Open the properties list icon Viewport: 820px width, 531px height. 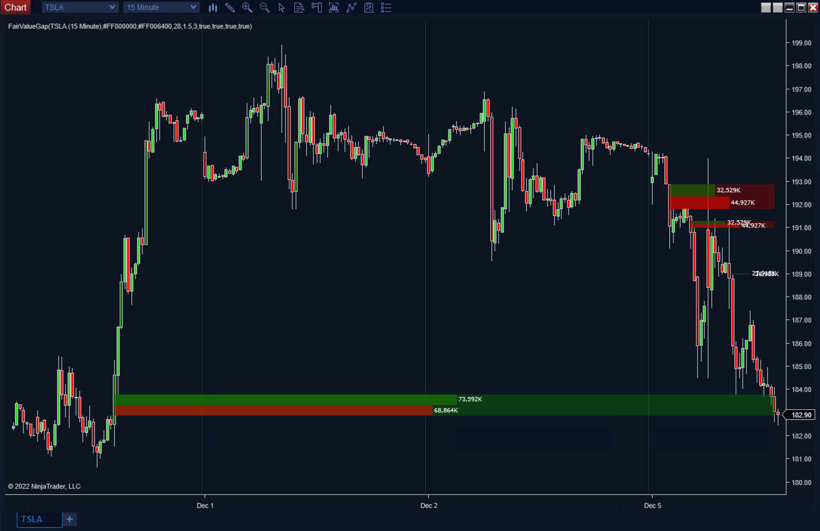point(386,7)
